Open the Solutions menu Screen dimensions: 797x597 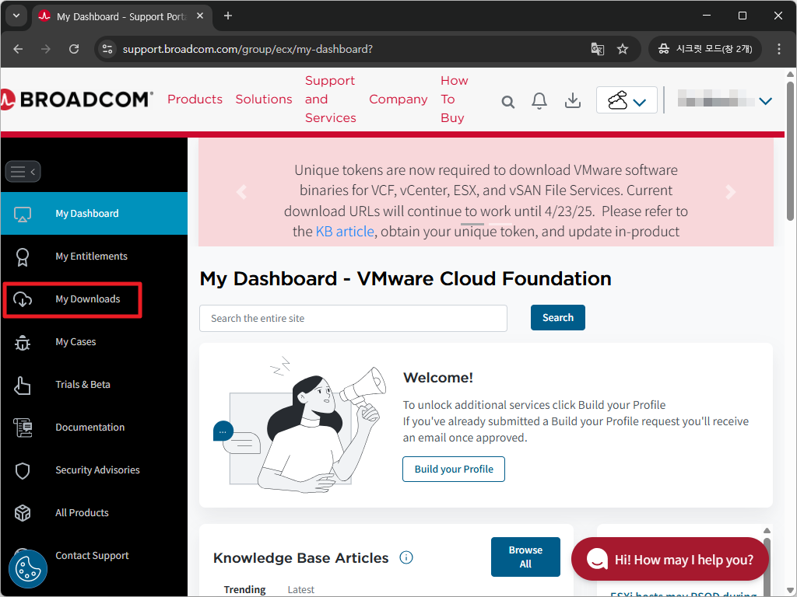tap(264, 99)
